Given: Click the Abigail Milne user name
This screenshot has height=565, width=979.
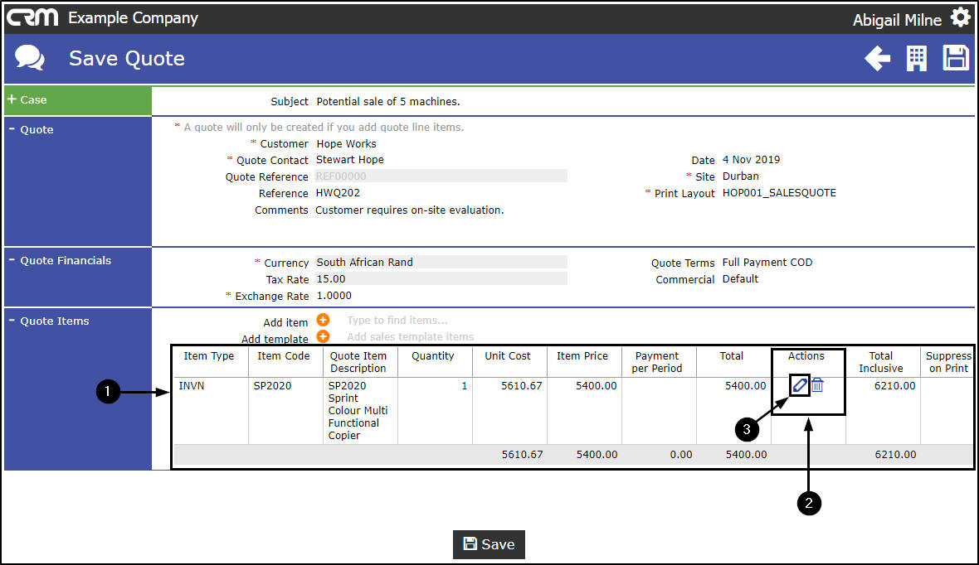Looking at the screenshot, I should point(897,20).
